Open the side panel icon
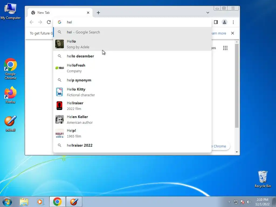The width and height of the screenshot is (276, 207). (216, 22)
